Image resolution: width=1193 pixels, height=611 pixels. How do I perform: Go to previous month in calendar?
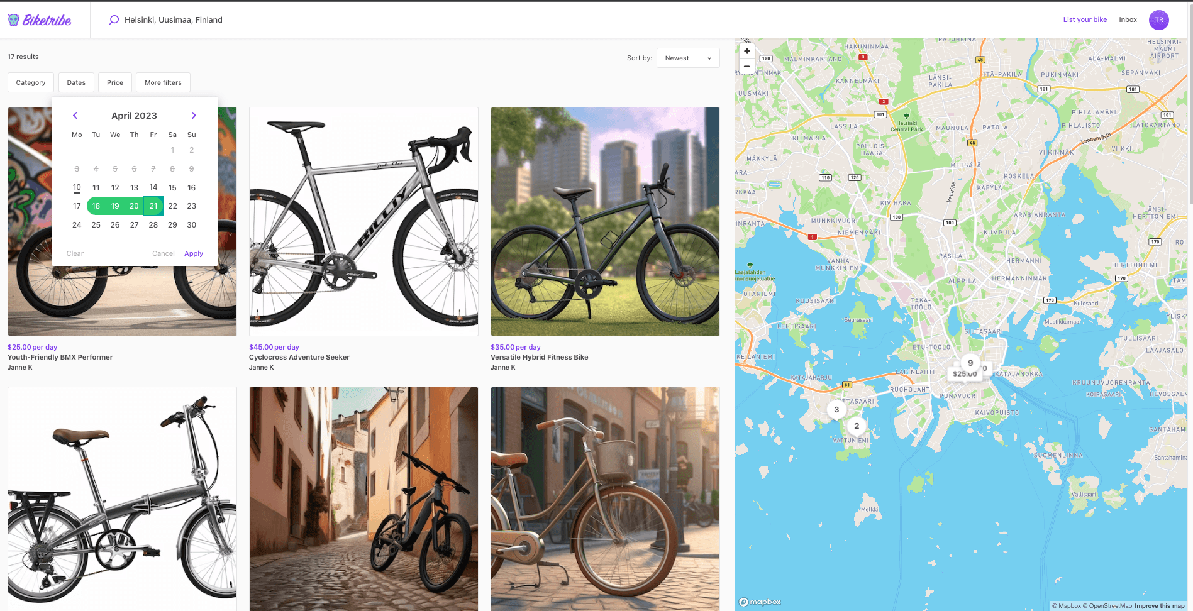coord(75,116)
